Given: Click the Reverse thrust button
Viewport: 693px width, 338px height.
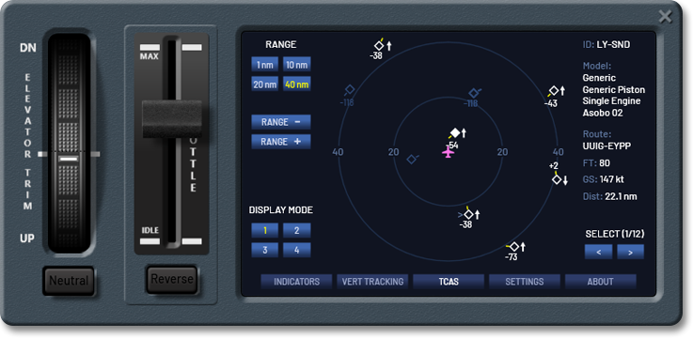Looking at the screenshot, I should 172,279.
